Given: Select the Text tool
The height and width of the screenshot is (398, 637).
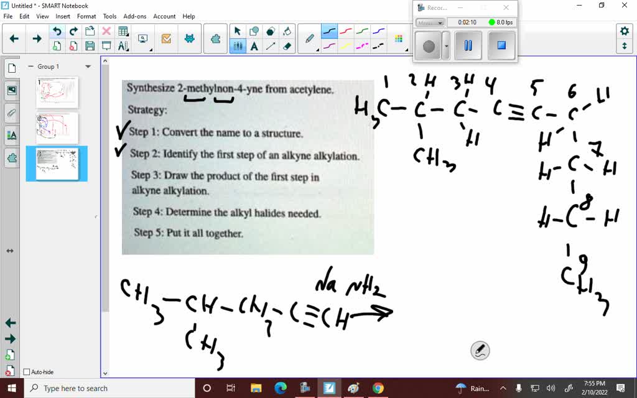Looking at the screenshot, I should point(254,45).
